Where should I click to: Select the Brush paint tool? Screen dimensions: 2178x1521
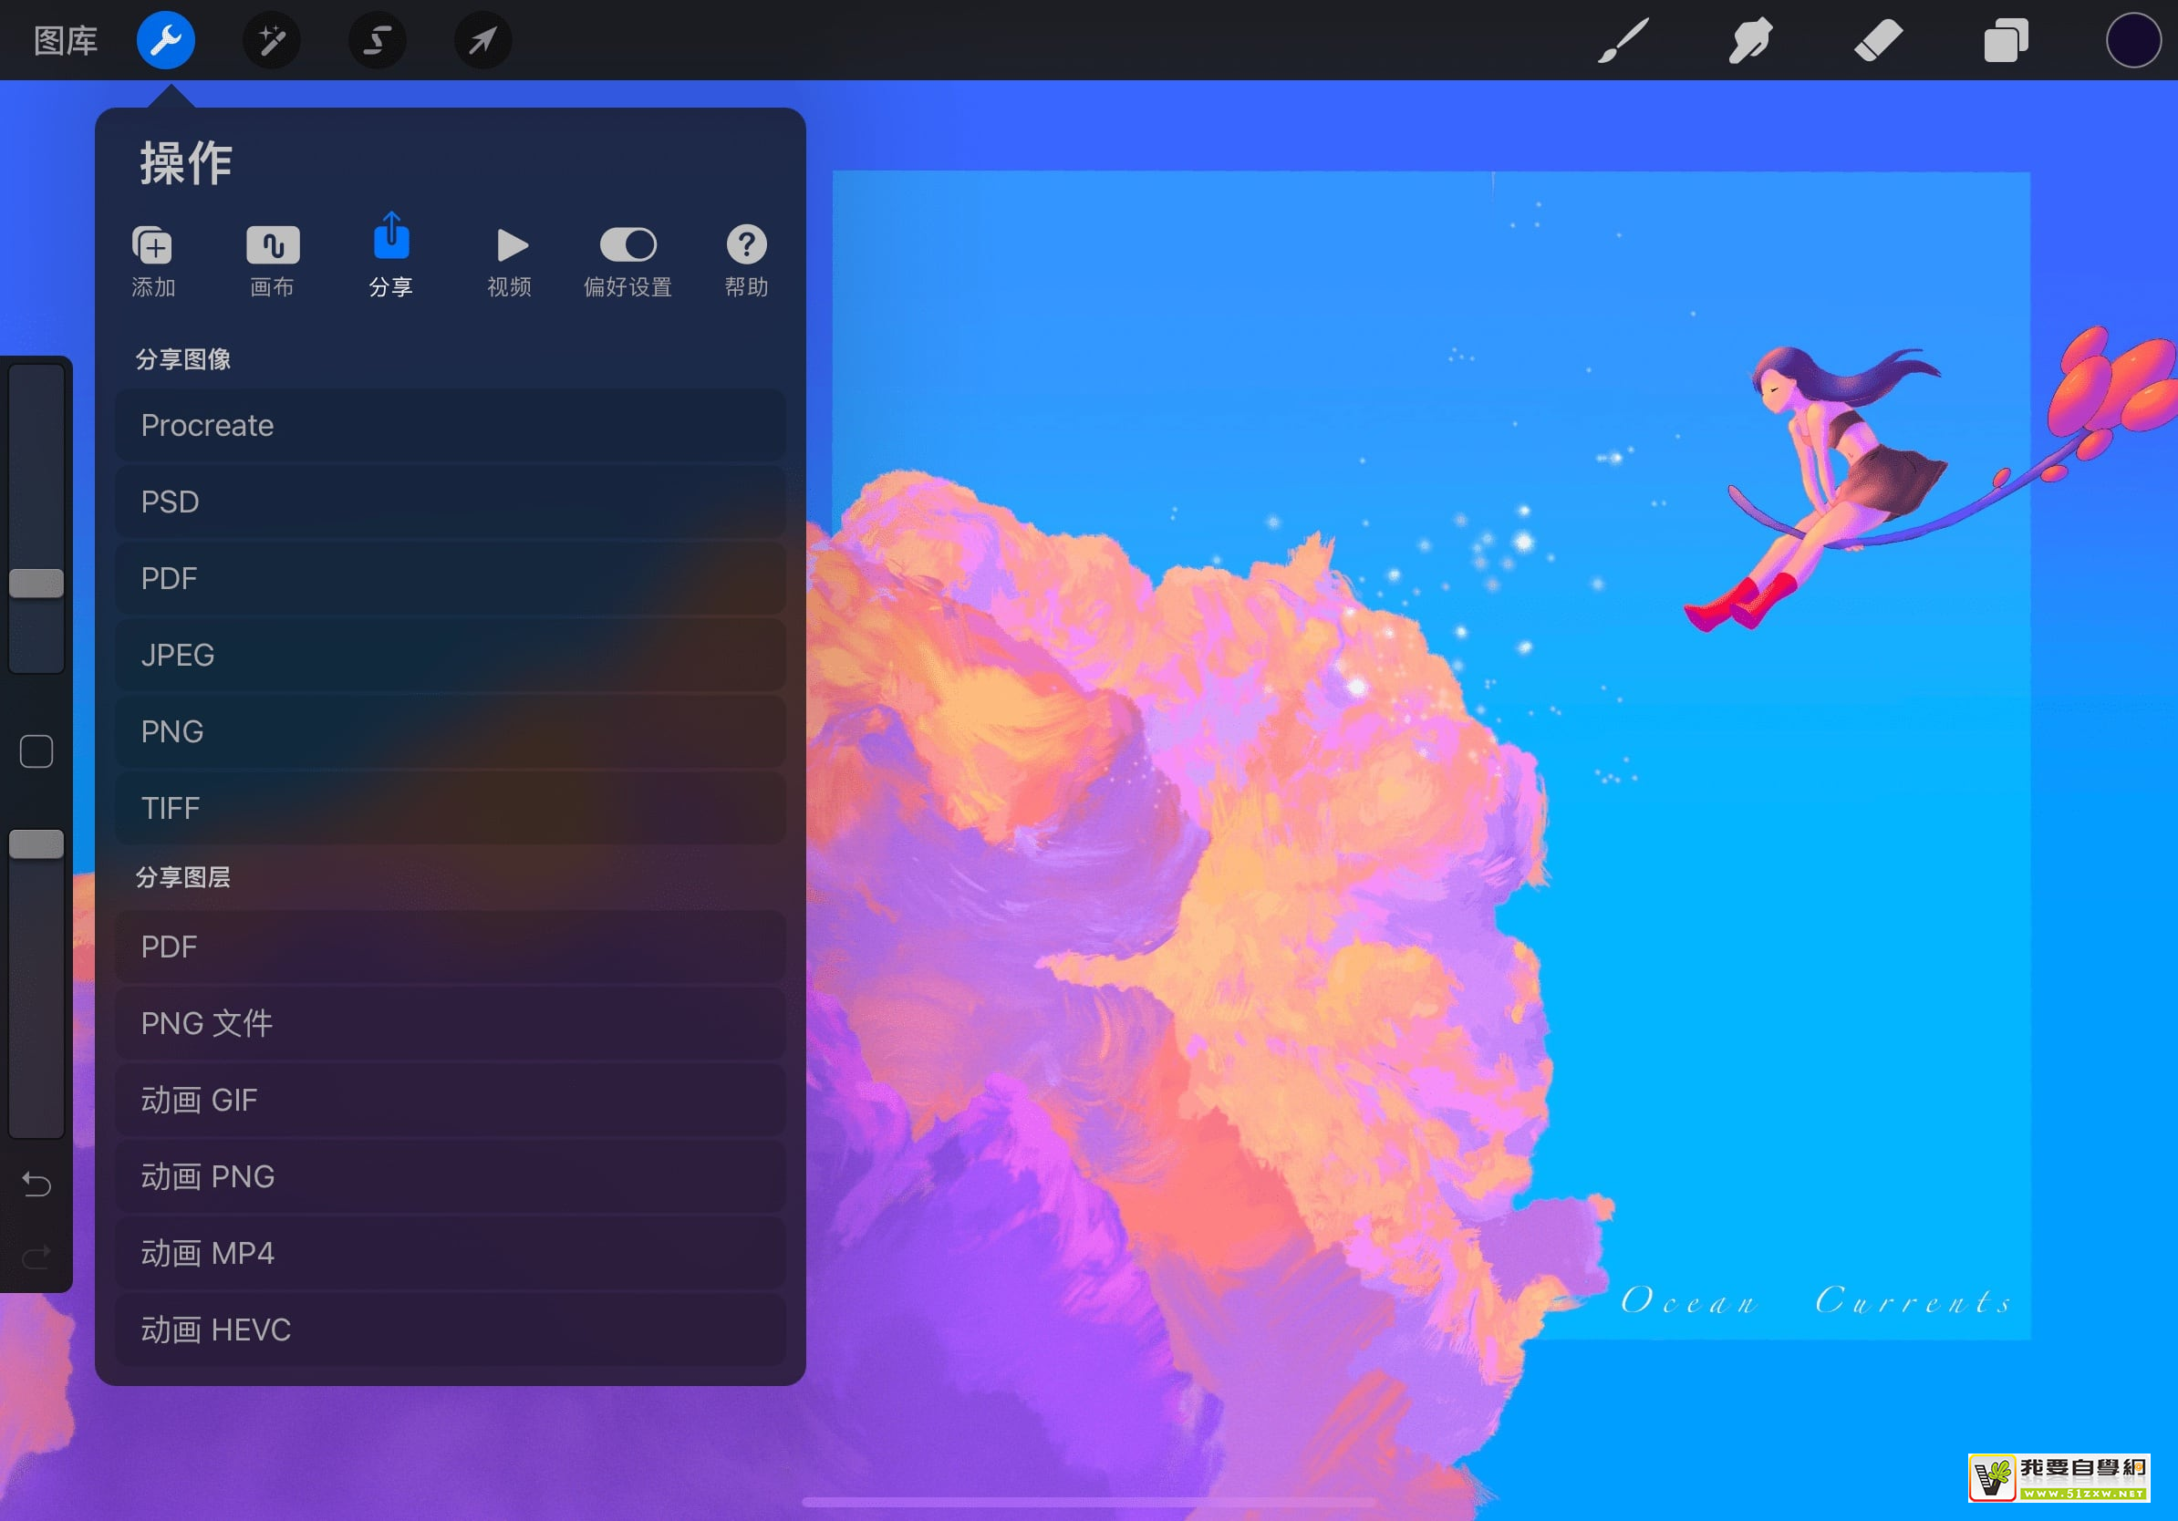(1623, 40)
